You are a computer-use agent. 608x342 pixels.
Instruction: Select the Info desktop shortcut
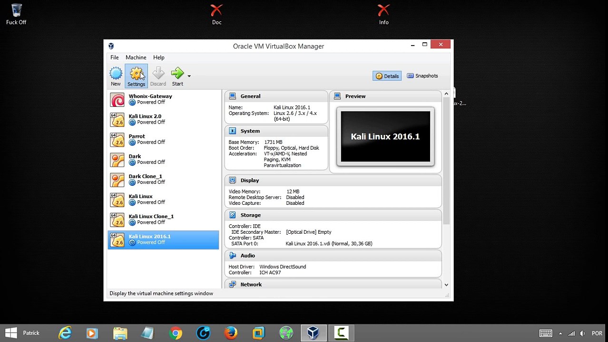tap(383, 14)
